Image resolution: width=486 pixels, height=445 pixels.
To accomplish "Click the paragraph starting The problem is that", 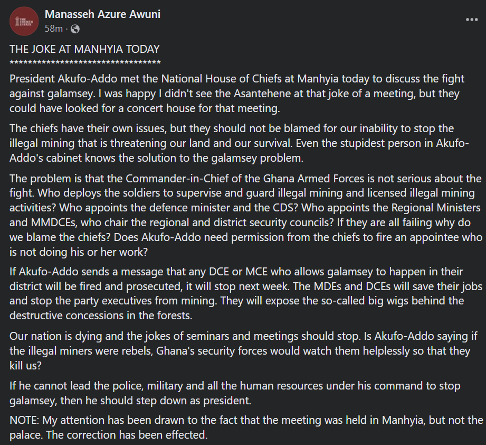I will click(246, 215).
